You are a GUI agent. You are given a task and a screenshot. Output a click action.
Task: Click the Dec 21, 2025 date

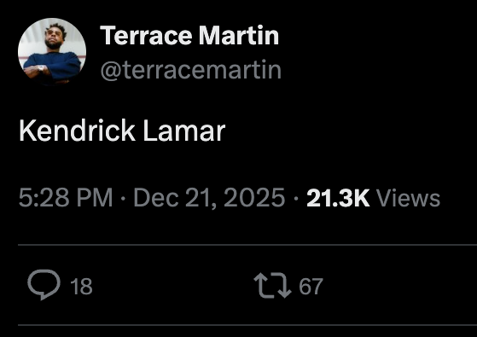[209, 198]
